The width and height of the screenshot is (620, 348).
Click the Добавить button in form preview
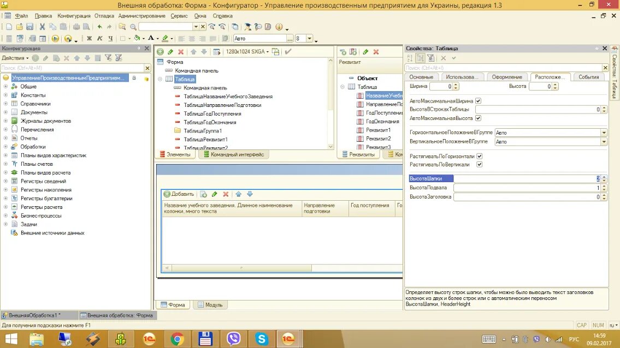tap(179, 194)
